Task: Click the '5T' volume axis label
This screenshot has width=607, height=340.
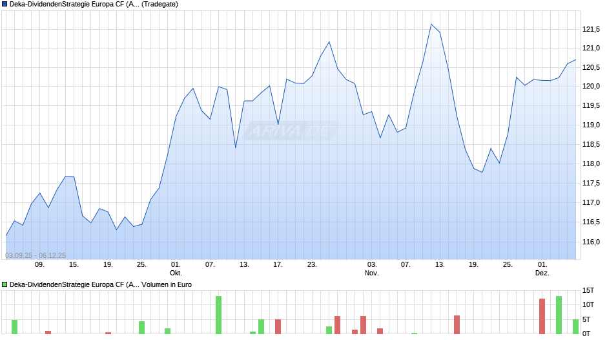Action: pos(586,319)
